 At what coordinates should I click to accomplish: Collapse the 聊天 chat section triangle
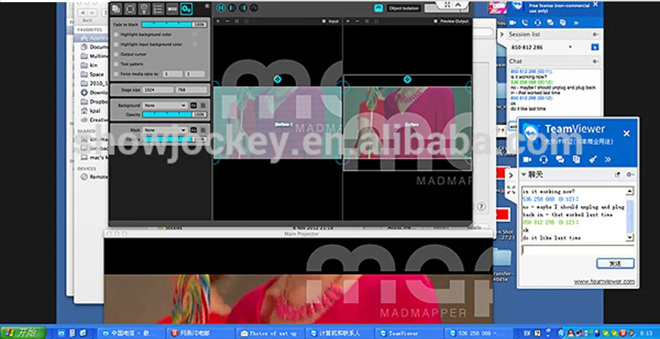click(x=524, y=174)
